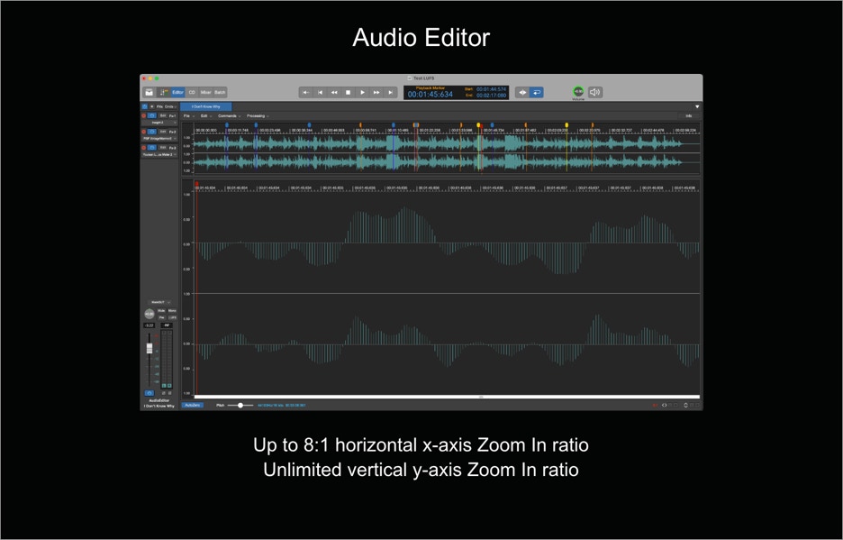Screen dimensions: 843x540
Task: Toggle the AutoZero button
Action: coord(193,406)
